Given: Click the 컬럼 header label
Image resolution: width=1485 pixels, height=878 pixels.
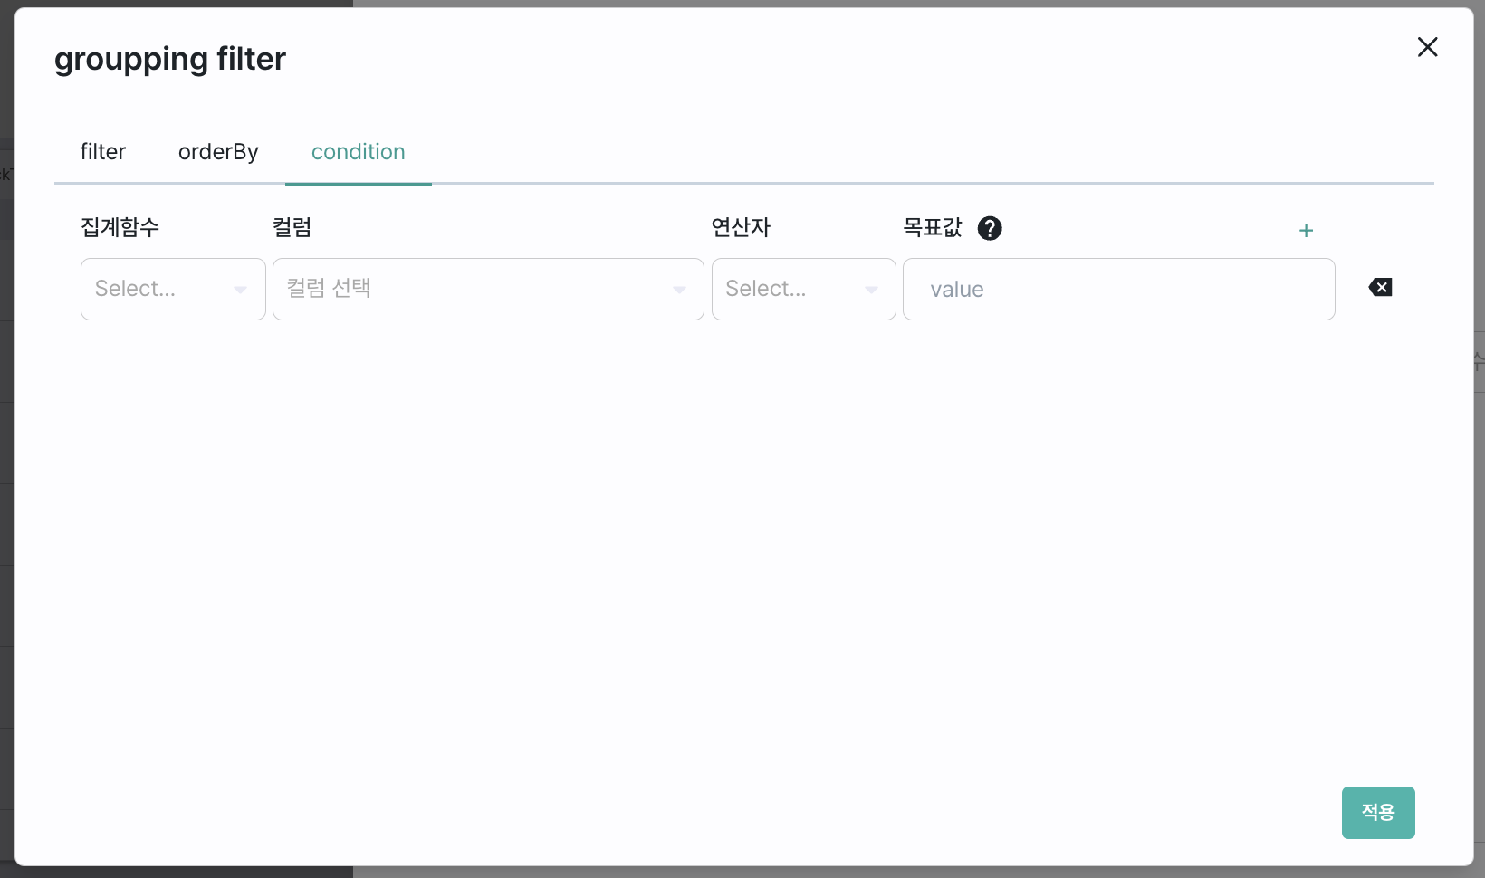Looking at the screenshot, I should pyautogui.click(x=292, y=227).
